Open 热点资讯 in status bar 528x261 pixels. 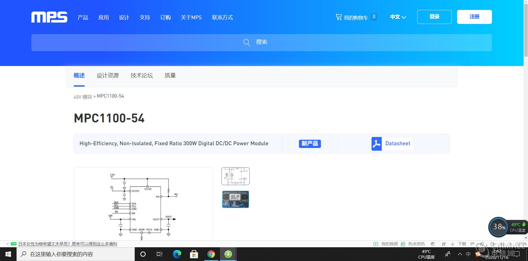pos(413,244)
